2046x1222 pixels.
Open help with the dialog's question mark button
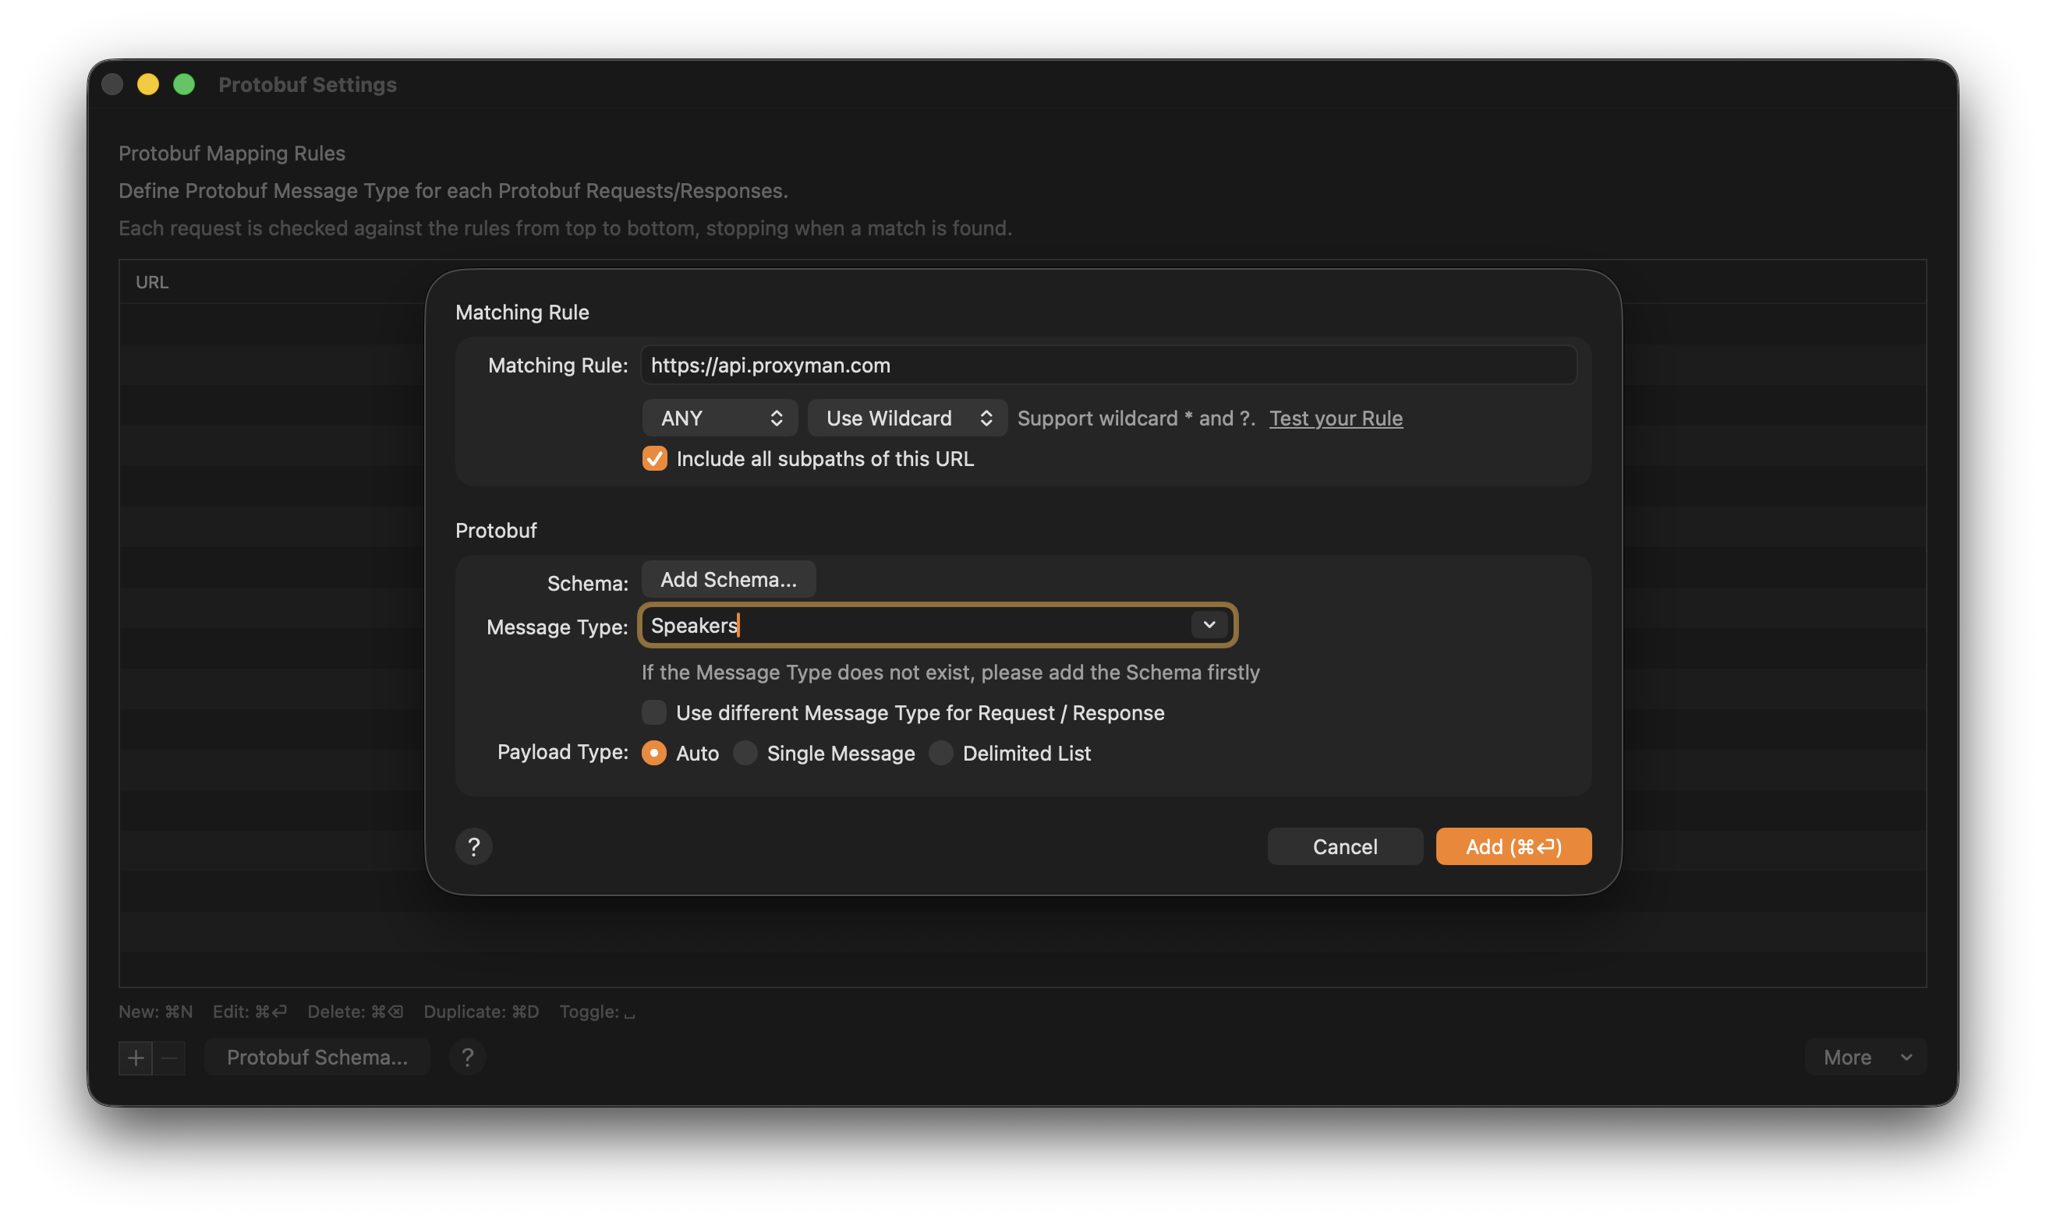[473, 846]
